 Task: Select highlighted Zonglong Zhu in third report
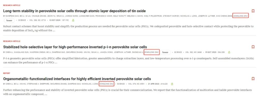tap(106, 84)
